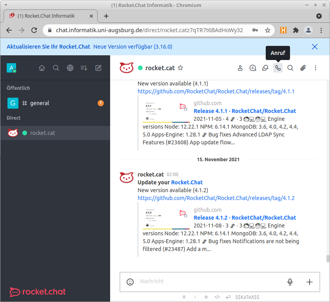
Task: Open releases/tag/4.1.2 GitHub URL
Action: (x=216, y=198)
